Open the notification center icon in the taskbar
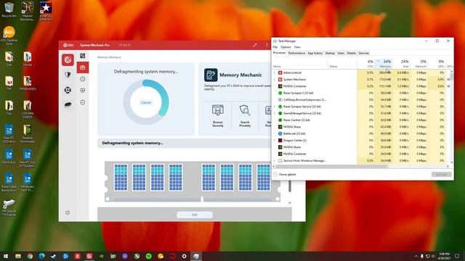Image resolution: width=465 pixels, height=261 pixels. click(457, 256)
